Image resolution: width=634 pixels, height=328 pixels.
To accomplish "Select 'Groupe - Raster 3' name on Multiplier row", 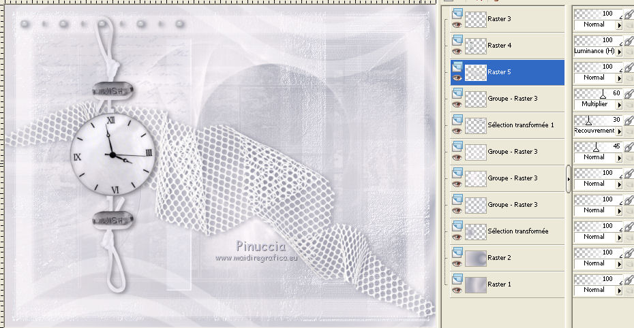I will [x=513, y=99].
